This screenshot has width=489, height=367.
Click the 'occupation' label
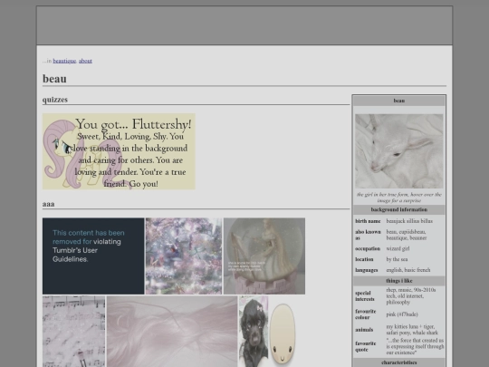(368, 248)
